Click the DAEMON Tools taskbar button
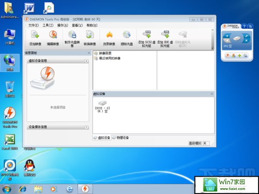 pos(85,189)
